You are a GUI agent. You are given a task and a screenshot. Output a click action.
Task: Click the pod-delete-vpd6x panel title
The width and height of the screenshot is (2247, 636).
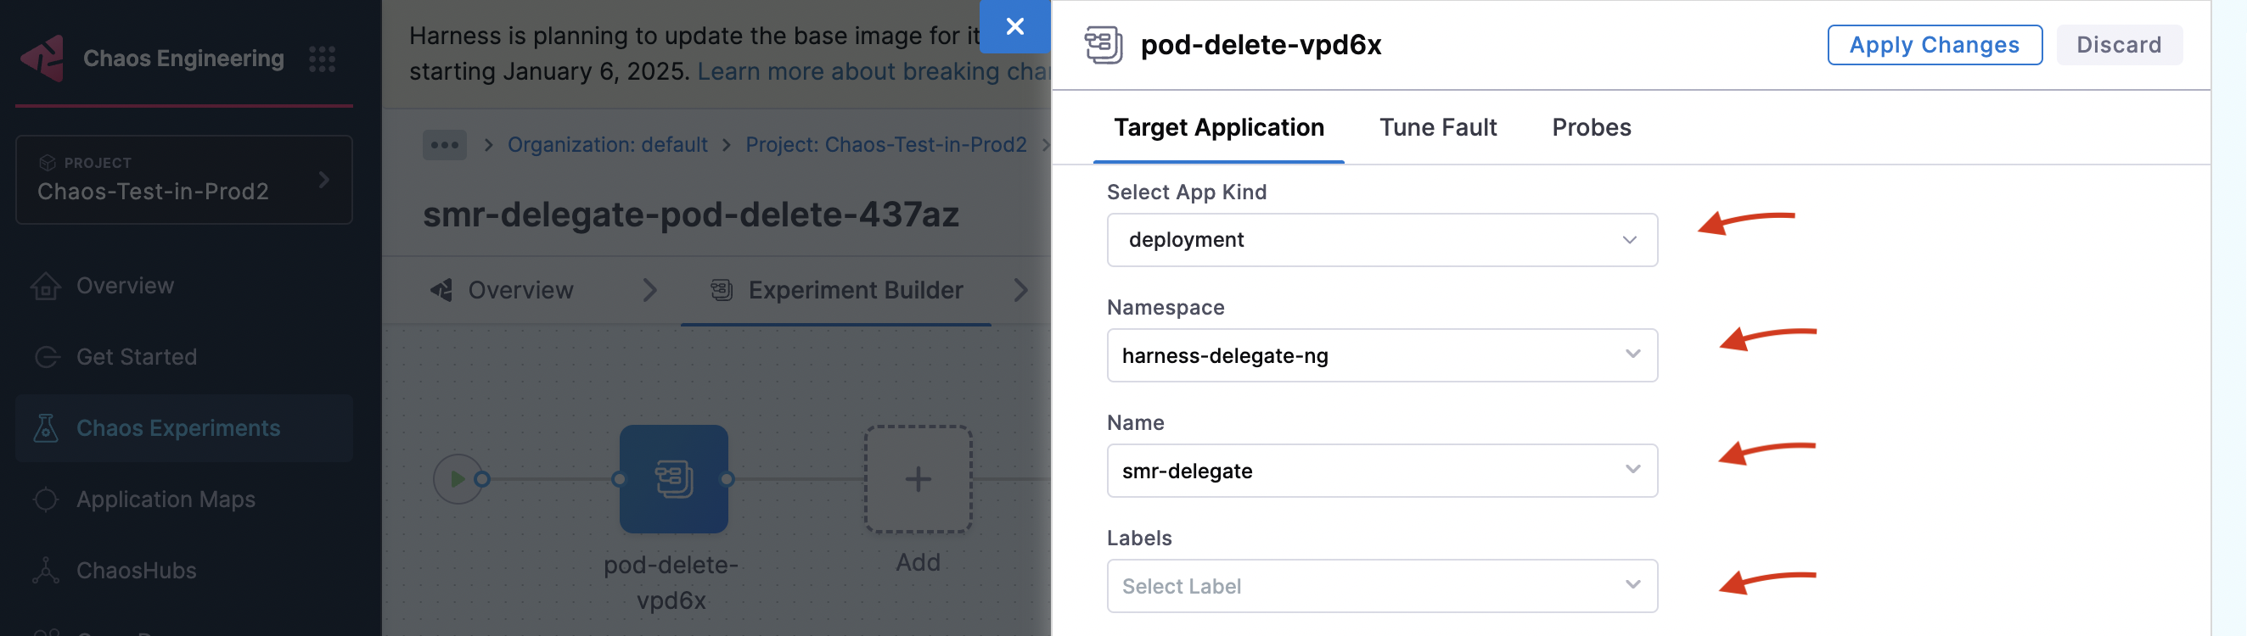(x=1261, y=44)
